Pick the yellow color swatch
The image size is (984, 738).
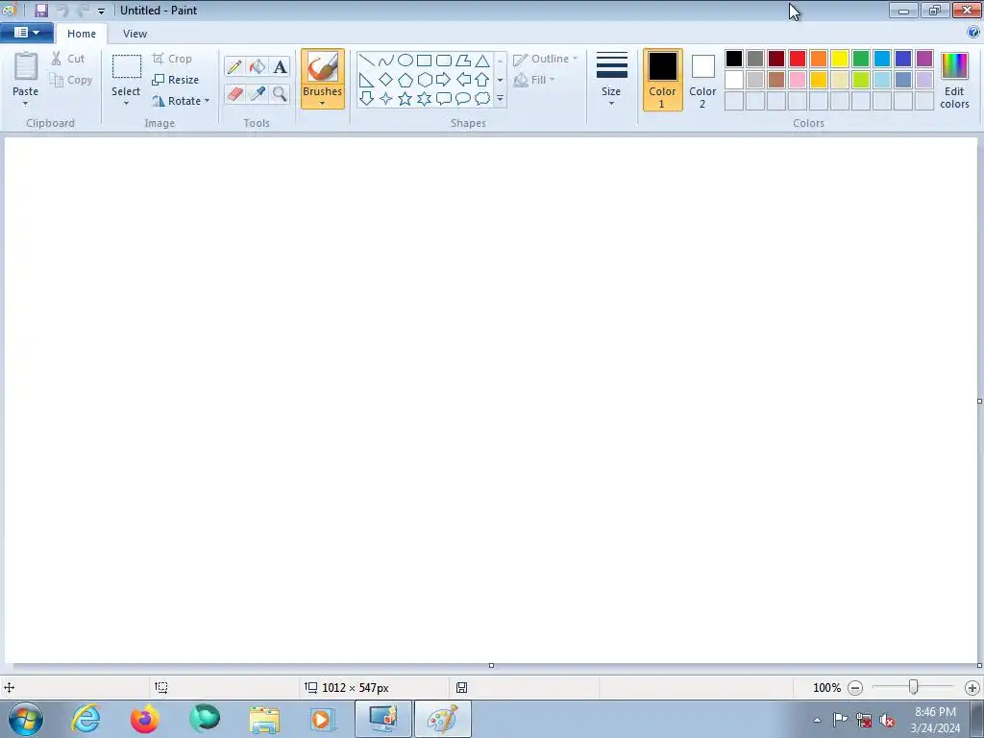coord(840,59)
